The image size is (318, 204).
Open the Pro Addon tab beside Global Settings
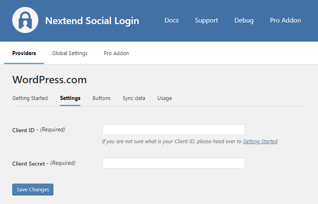(116, 53)
